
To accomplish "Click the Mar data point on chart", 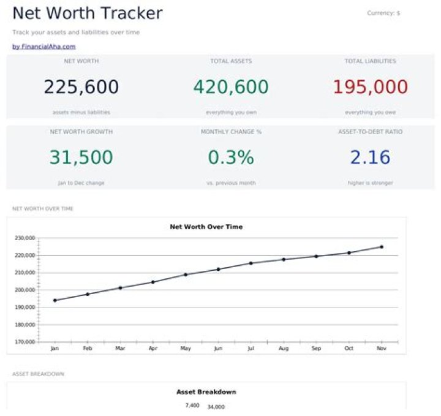I will (x=121, y=288).
